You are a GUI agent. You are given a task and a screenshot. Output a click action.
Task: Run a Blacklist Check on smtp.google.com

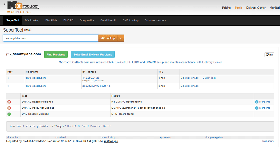pyautogui.click(x=189, y=78)
